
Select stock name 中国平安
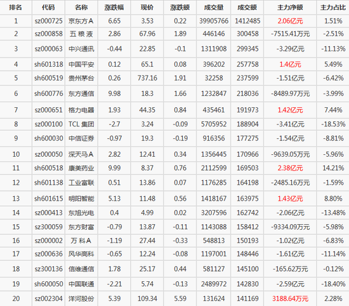(81, 64)
